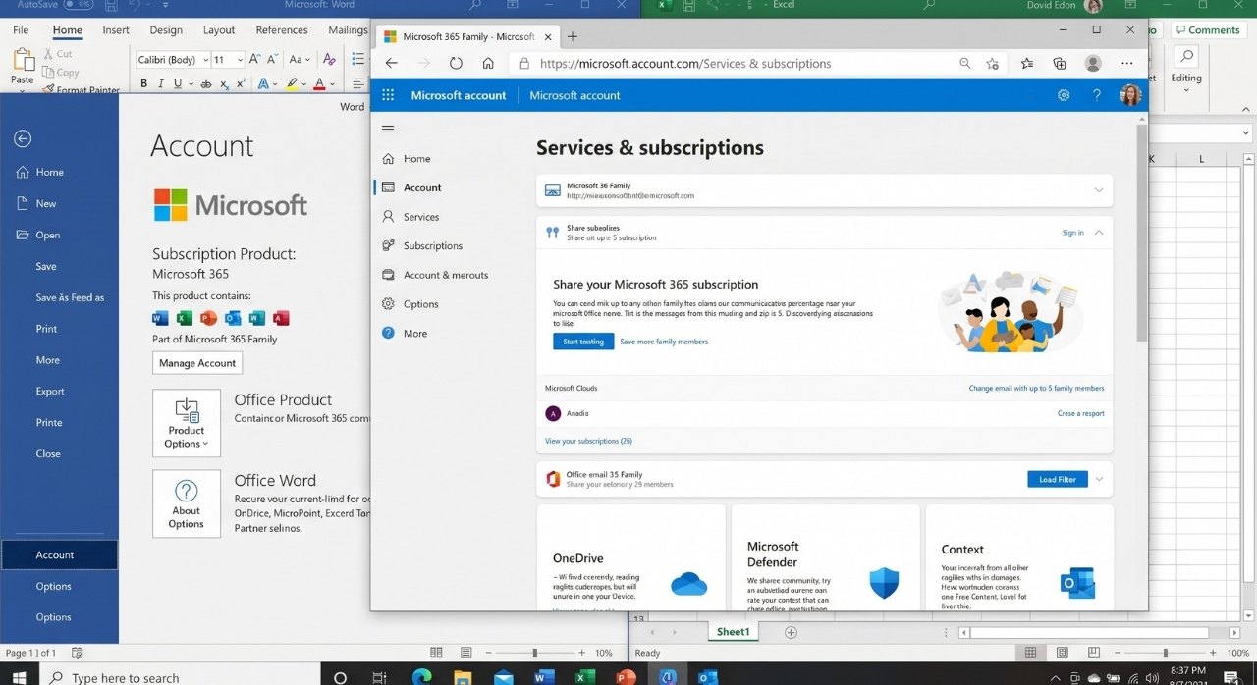Launch Outlook from the taskbar

[x=708, y=677]
